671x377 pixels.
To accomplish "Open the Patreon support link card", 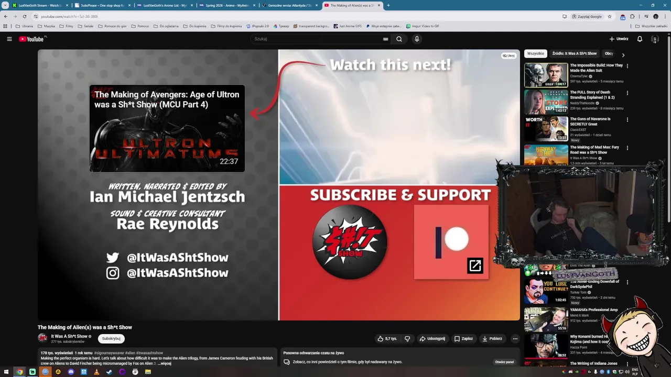I will click(x=451, y=241).
